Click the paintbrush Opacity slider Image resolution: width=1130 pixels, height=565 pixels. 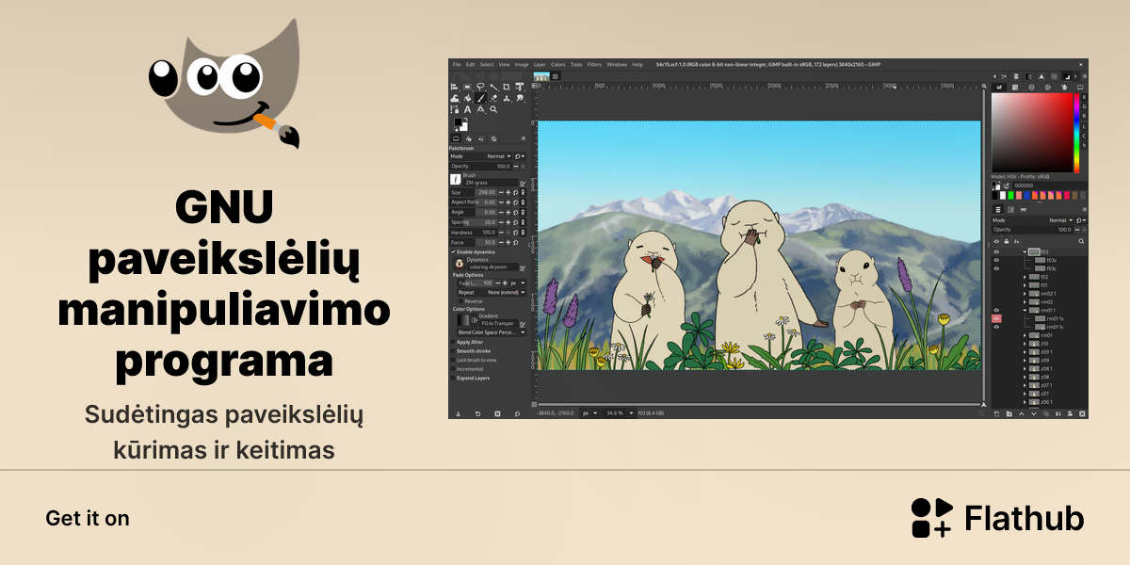click(x=480, y=166)
